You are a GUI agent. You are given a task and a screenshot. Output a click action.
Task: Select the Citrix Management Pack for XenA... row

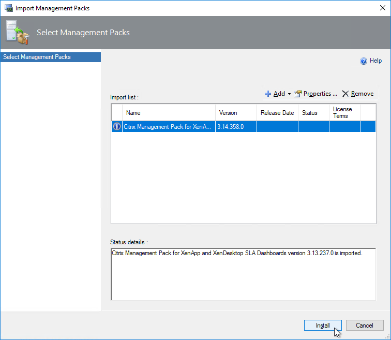tap(244, 126)
